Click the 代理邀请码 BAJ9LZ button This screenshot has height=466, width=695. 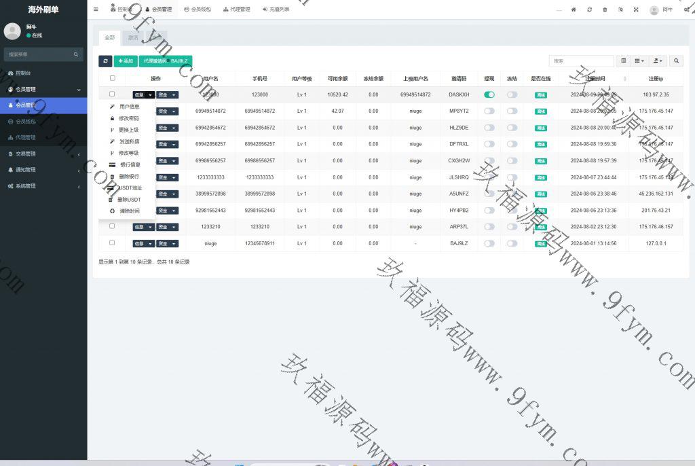pyautogui.click(x=166, y=61)
